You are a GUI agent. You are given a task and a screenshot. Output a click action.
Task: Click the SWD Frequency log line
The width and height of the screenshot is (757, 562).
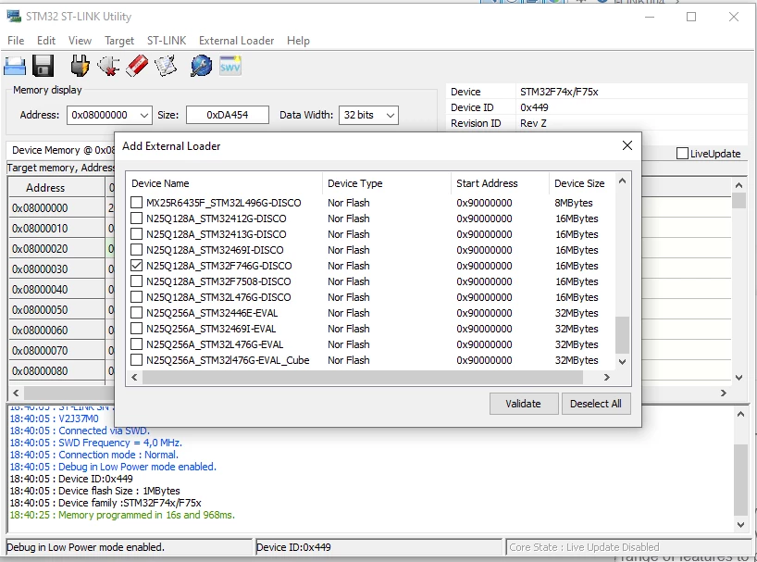[x=96, y=443]
